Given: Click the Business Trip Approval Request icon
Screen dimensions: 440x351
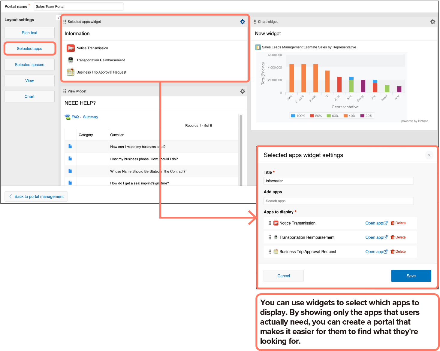Looking at the screenshot, I should 71,72.
